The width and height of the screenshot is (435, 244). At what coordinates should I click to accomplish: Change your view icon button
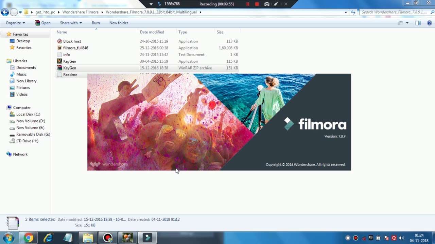point(400,23)
